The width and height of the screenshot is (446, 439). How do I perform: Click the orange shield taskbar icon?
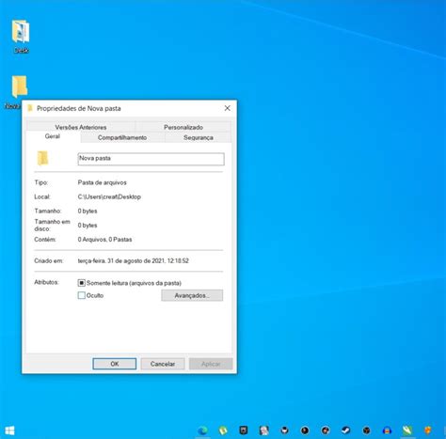[428, 431]
